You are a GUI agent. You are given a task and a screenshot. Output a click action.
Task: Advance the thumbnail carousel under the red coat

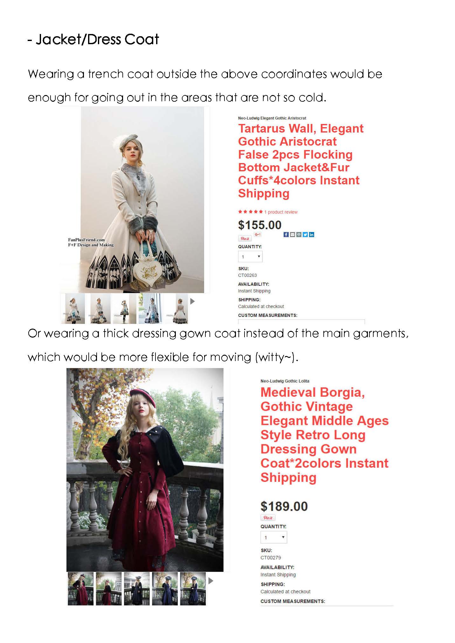point(210,581)
